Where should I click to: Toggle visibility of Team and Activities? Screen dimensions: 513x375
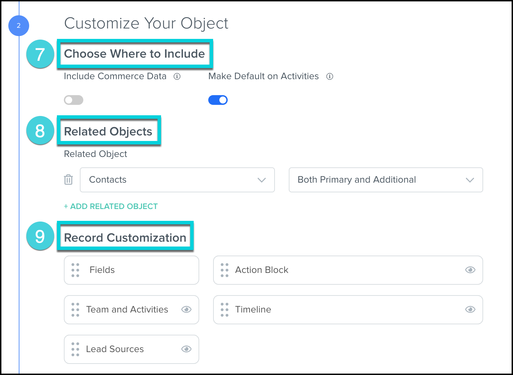[186, 310]
